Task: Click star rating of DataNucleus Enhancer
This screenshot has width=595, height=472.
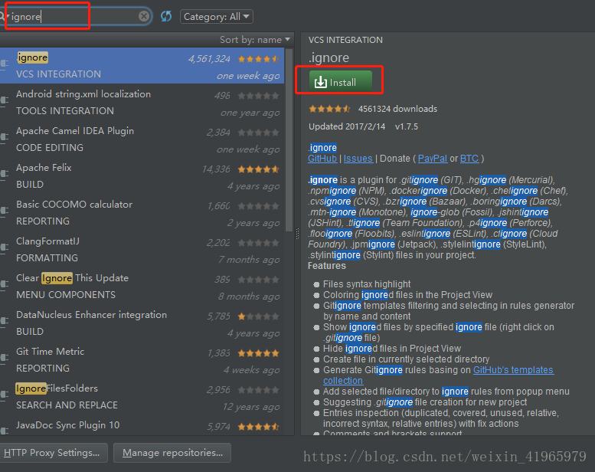Action: click(x=258, y=316)
